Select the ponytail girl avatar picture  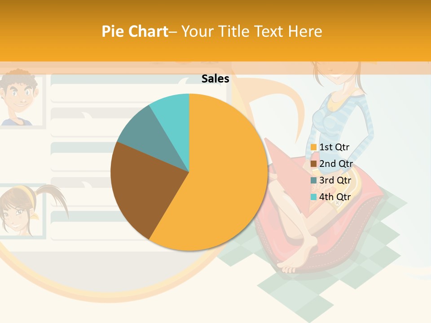coord(20,211)
